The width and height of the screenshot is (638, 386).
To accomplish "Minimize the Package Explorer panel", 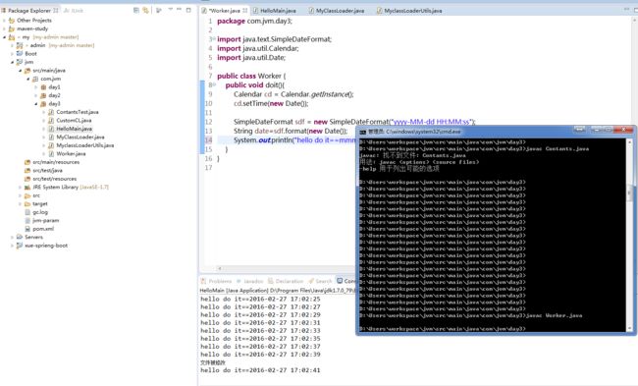I will [179, 10].
